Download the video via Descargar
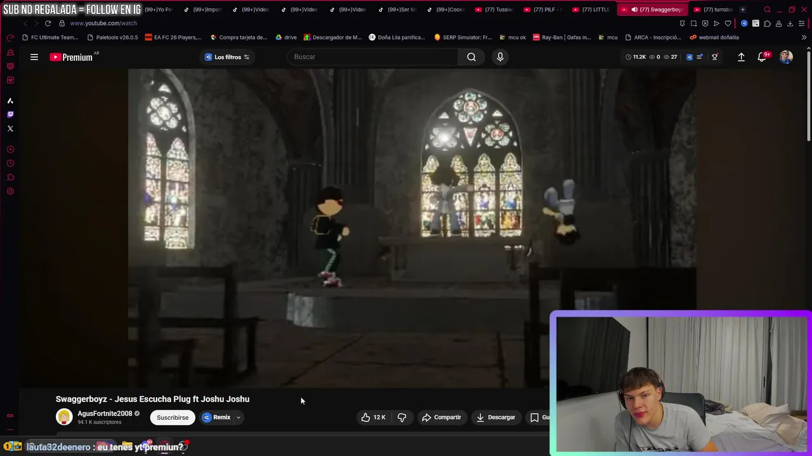The width and height of the screenshot is (812, 456). pos(495,417)
